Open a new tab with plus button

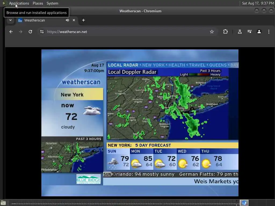[84, 20]
